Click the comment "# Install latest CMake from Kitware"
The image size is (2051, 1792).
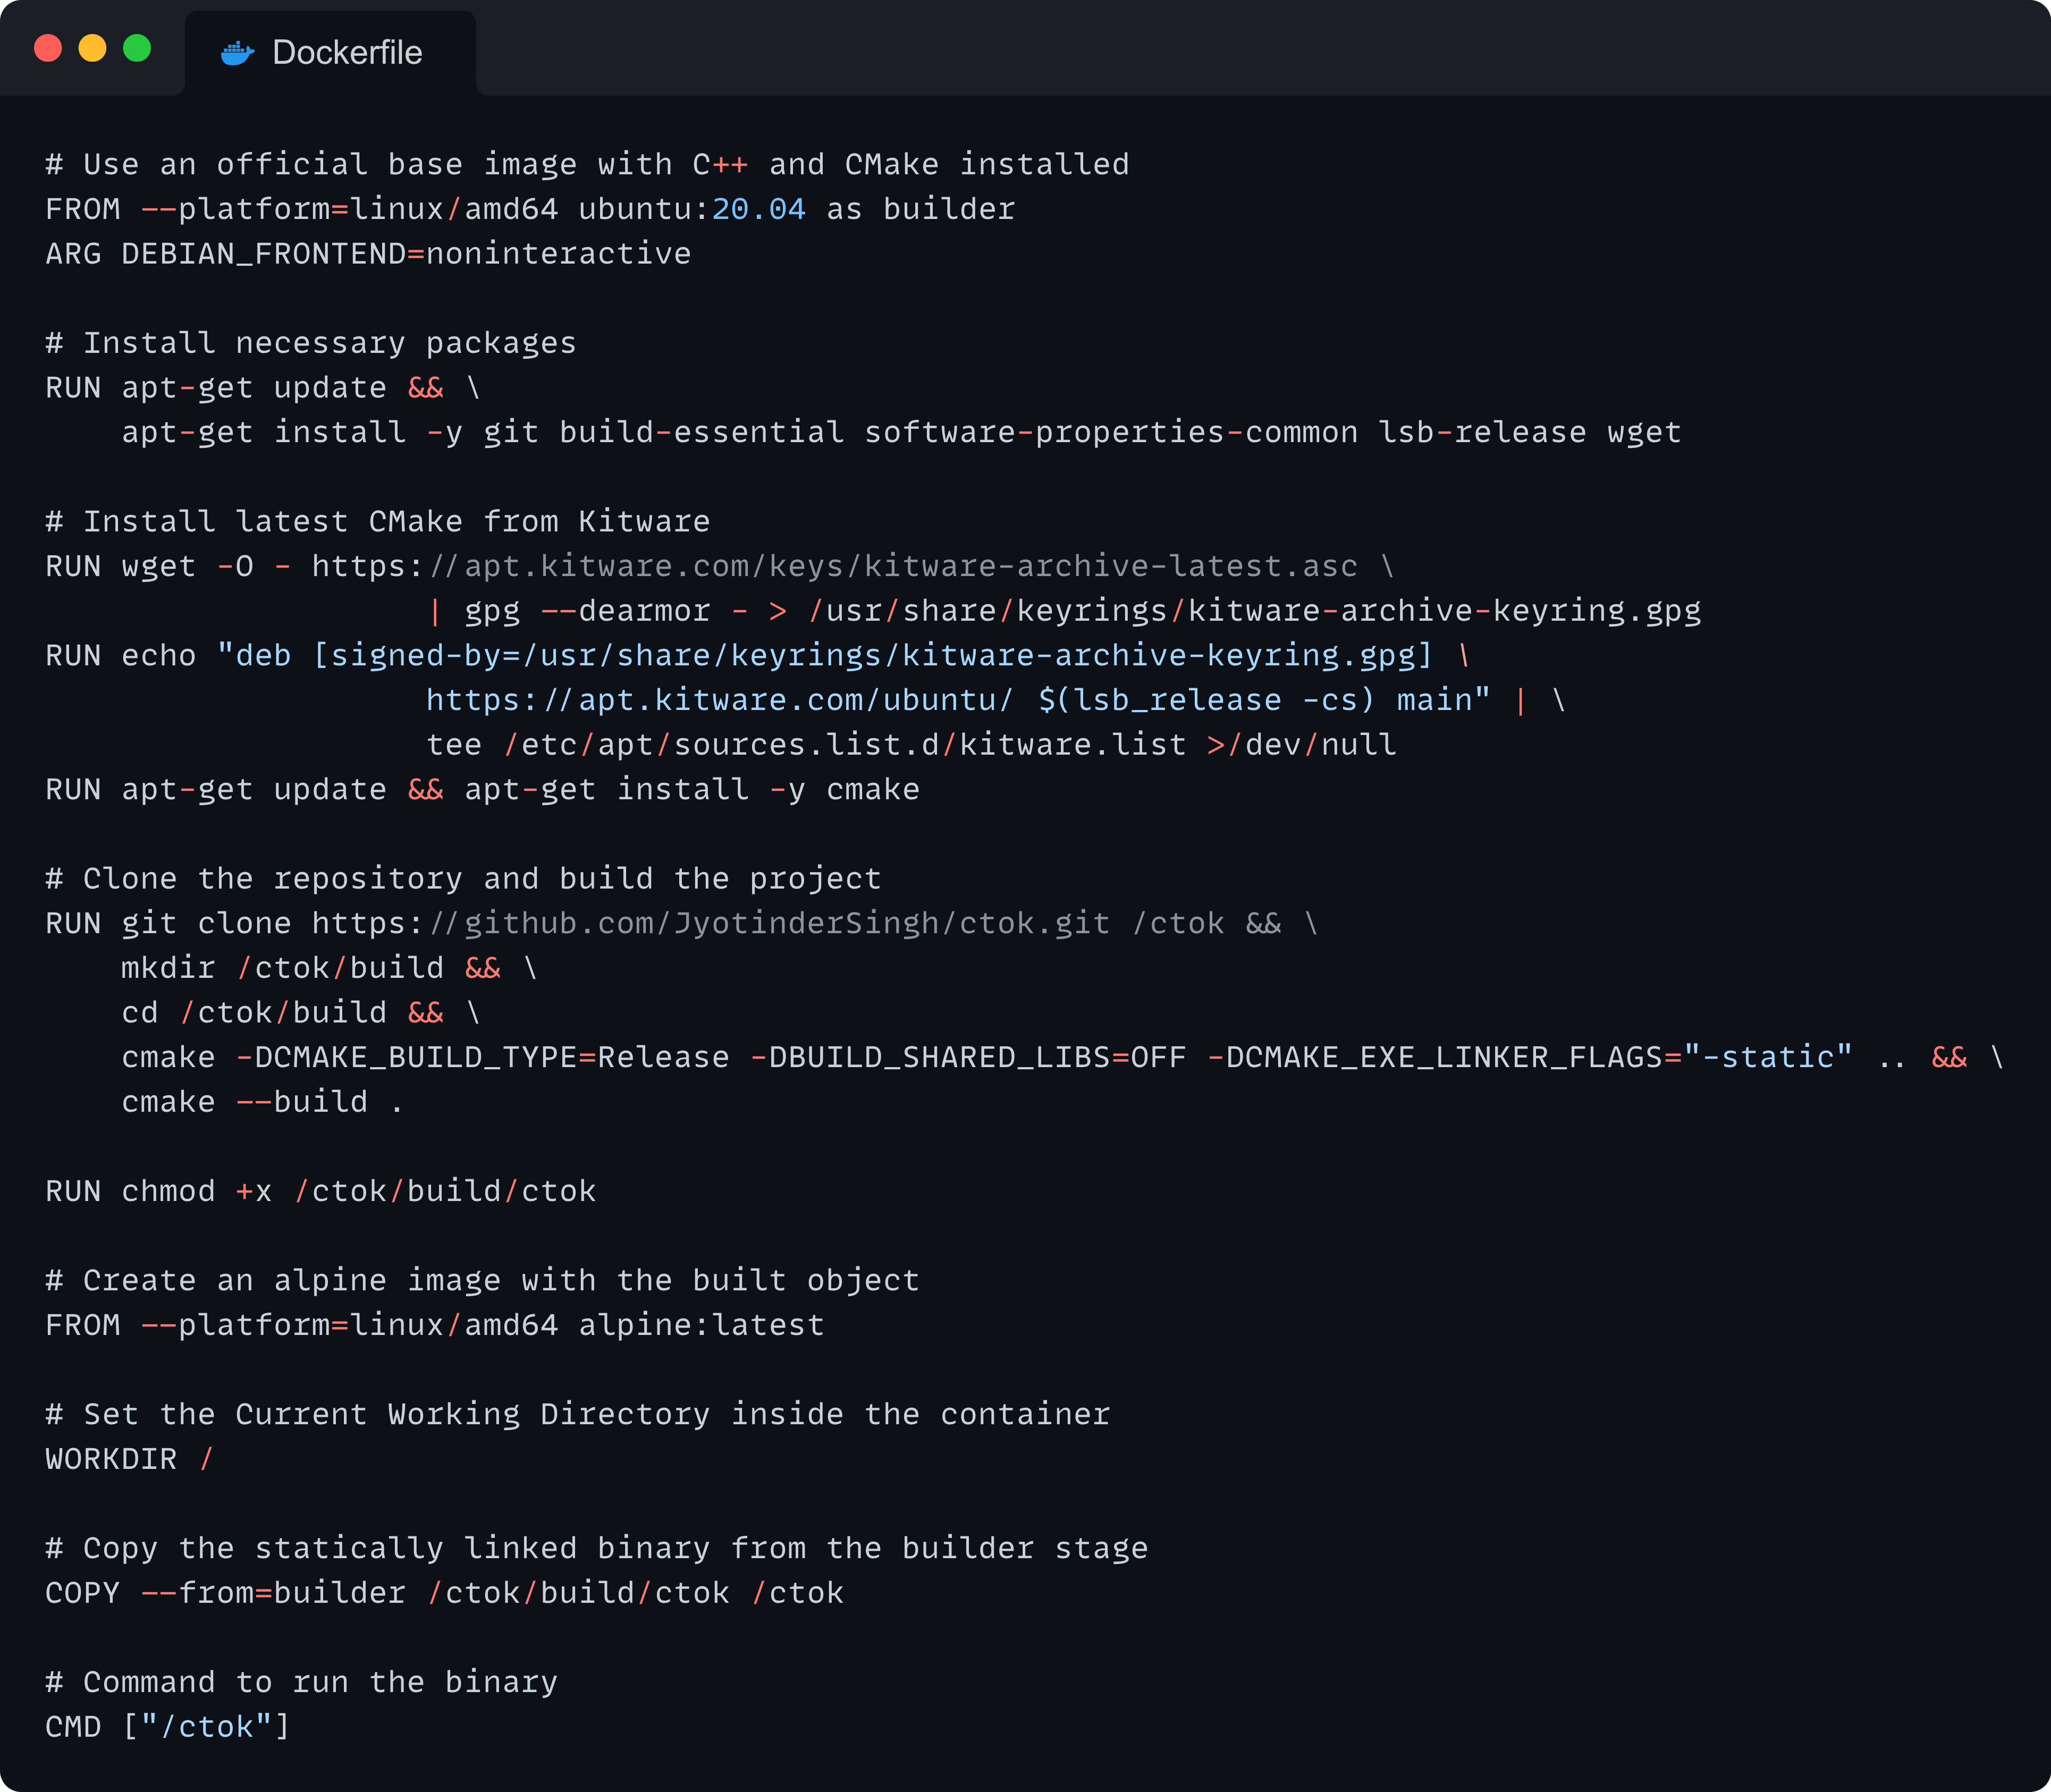pyautogui.click(x=378, y=522)
